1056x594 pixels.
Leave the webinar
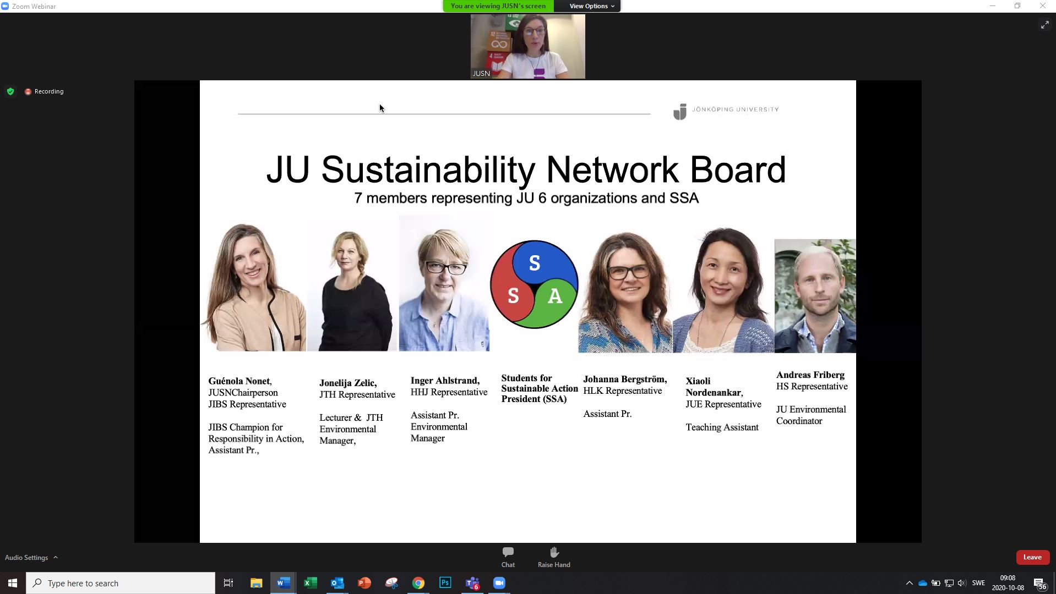point(1032,557)
